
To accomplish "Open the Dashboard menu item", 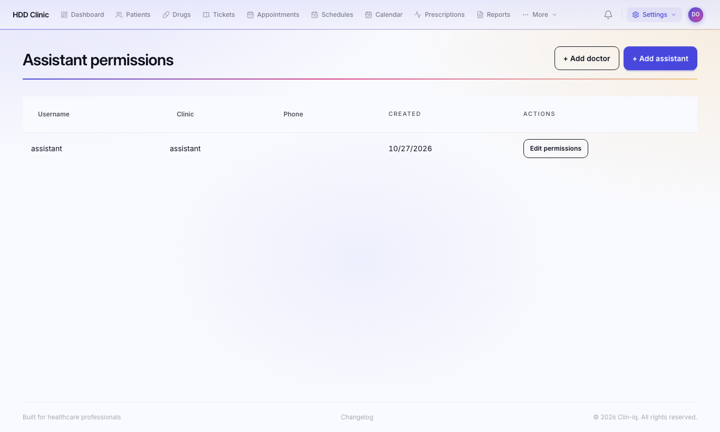I will [x=82, y=15].
